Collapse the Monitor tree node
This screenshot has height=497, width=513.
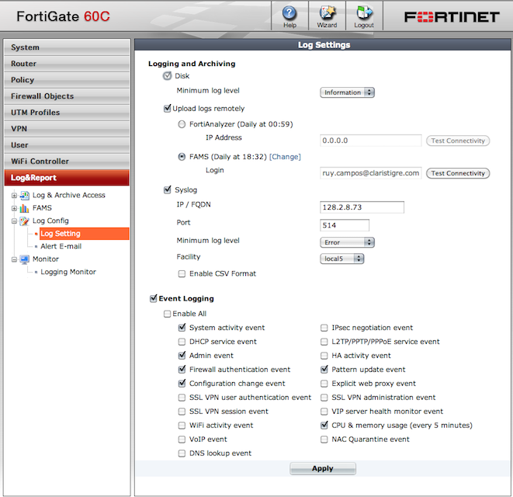[14, 259]
